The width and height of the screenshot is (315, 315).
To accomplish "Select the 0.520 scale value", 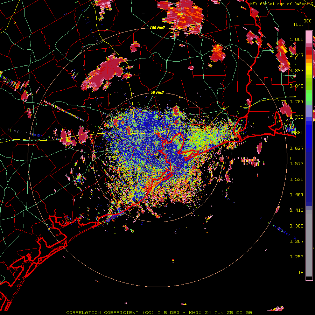I will click(x=296, y=180).
